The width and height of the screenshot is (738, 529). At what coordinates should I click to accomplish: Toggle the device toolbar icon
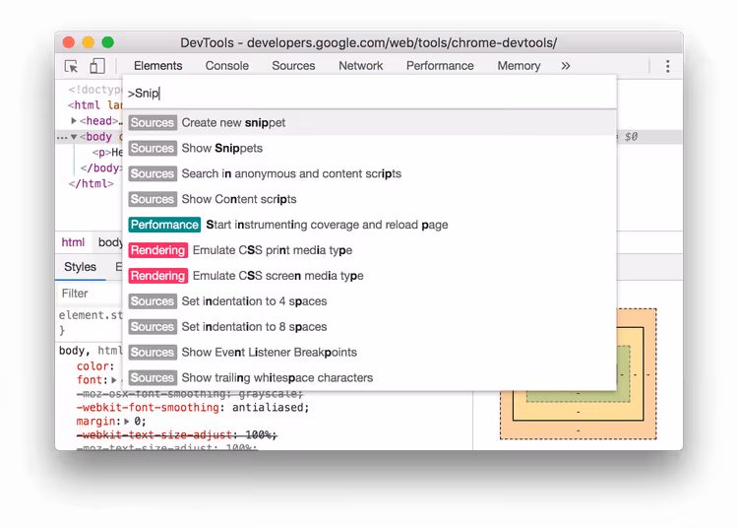(97, 66)
